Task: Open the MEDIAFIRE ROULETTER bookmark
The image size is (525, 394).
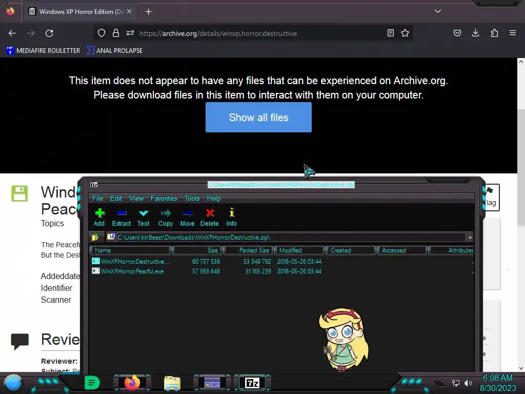Action: (43, 51)
